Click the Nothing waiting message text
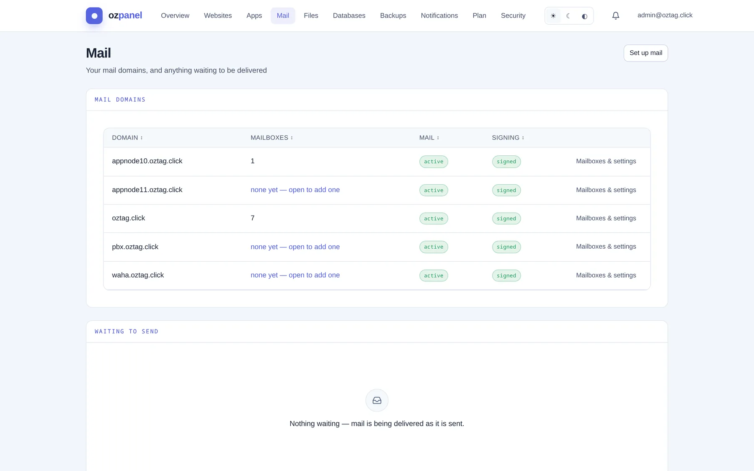The image size is (754, 471). tap(377, 424)
